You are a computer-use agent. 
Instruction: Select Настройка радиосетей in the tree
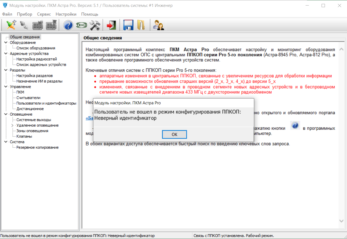36,59
